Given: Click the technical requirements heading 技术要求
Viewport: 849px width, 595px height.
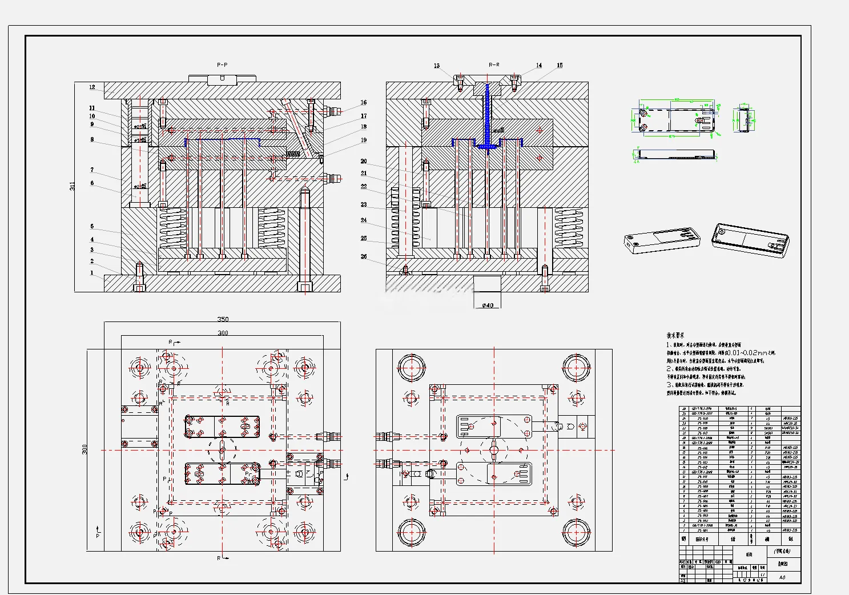Looking at the screenshot, I should pyautogui.click(x=675, y=336).
